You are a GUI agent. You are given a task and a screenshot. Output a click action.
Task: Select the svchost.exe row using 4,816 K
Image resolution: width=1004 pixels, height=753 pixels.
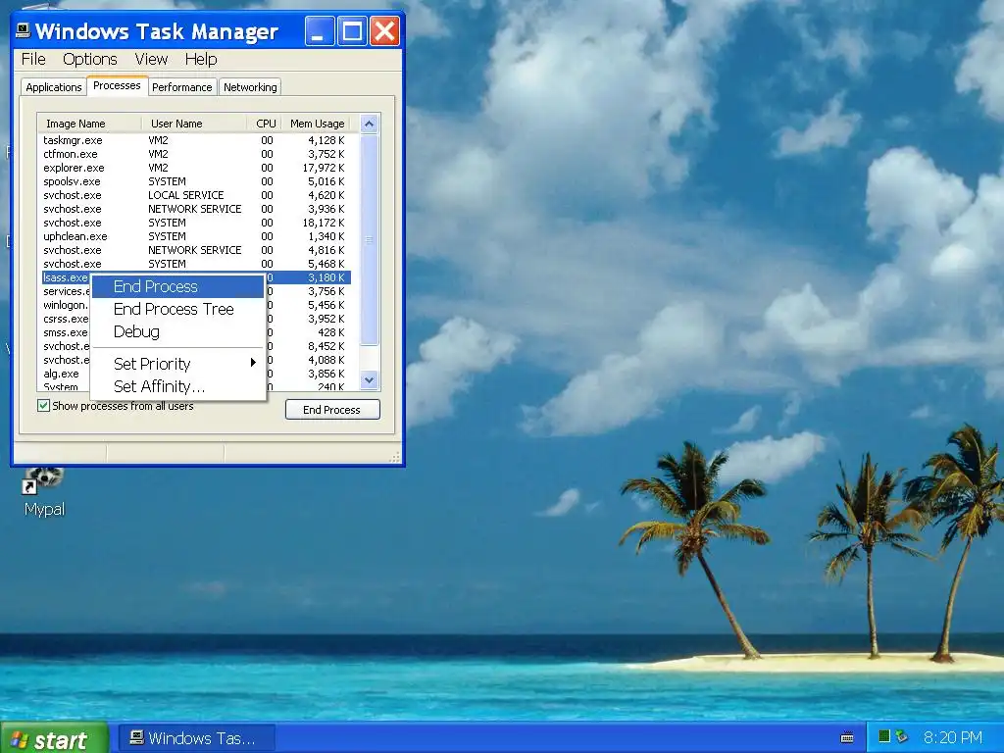(194, 250)
